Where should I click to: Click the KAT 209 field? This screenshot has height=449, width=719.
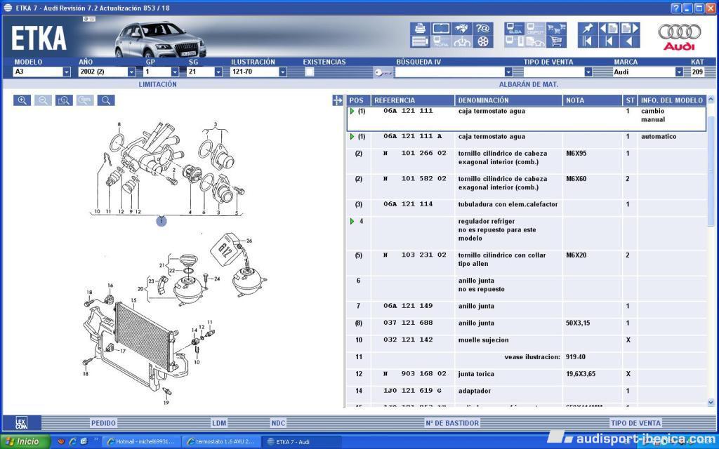(x=697, y=72)
